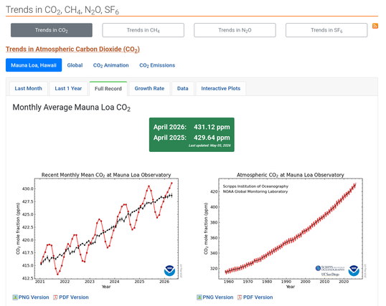Select the Trends in CO2 button
The height and width of the screenshot is (306, 386).
point(52,30)
